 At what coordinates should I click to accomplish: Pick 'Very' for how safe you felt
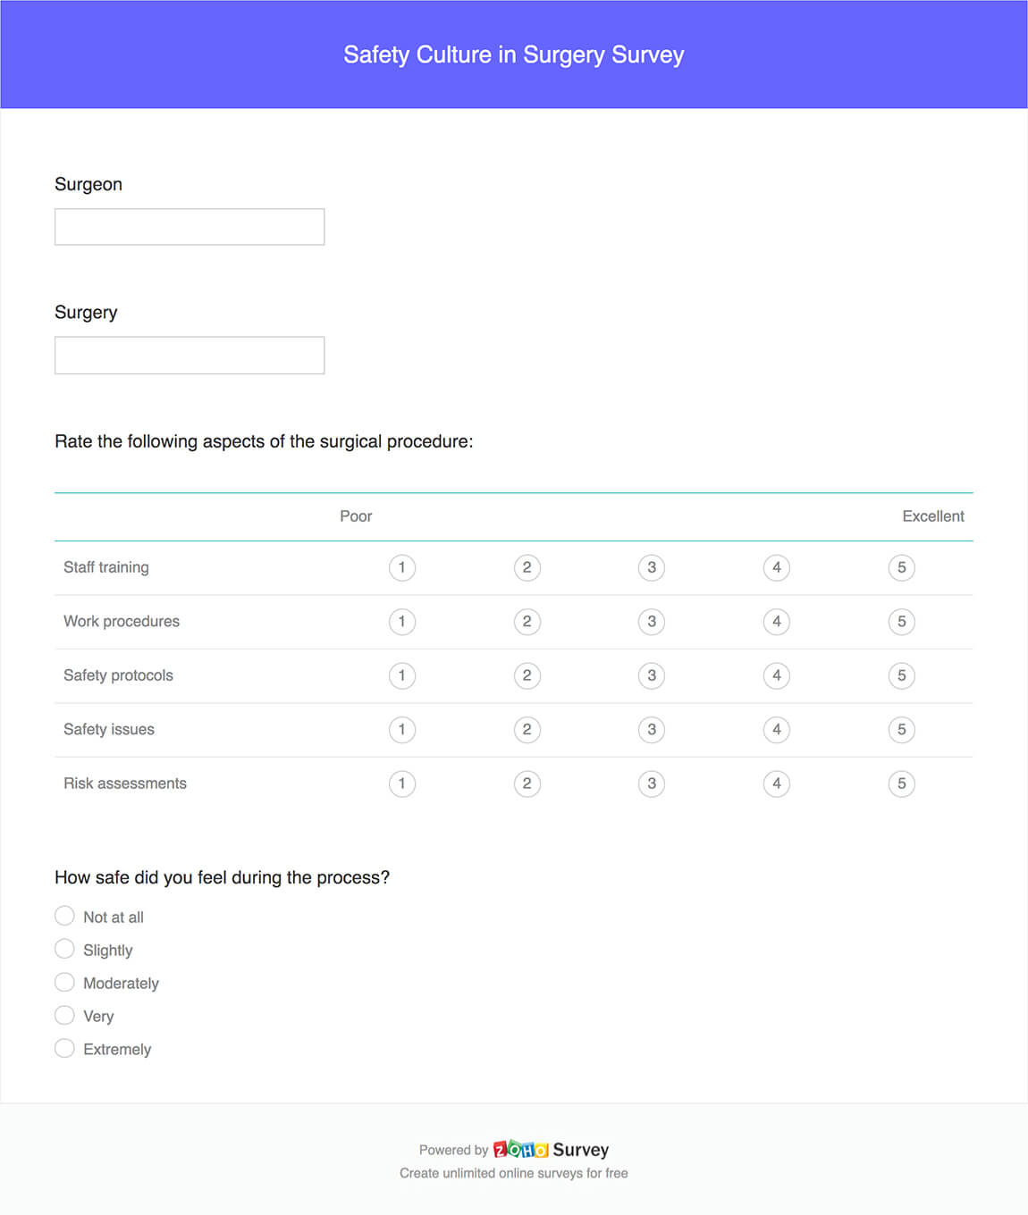[x=64, y=1015]
